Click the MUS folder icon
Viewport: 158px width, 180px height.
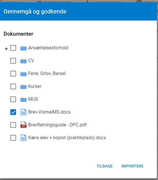(x=24, y=99)
